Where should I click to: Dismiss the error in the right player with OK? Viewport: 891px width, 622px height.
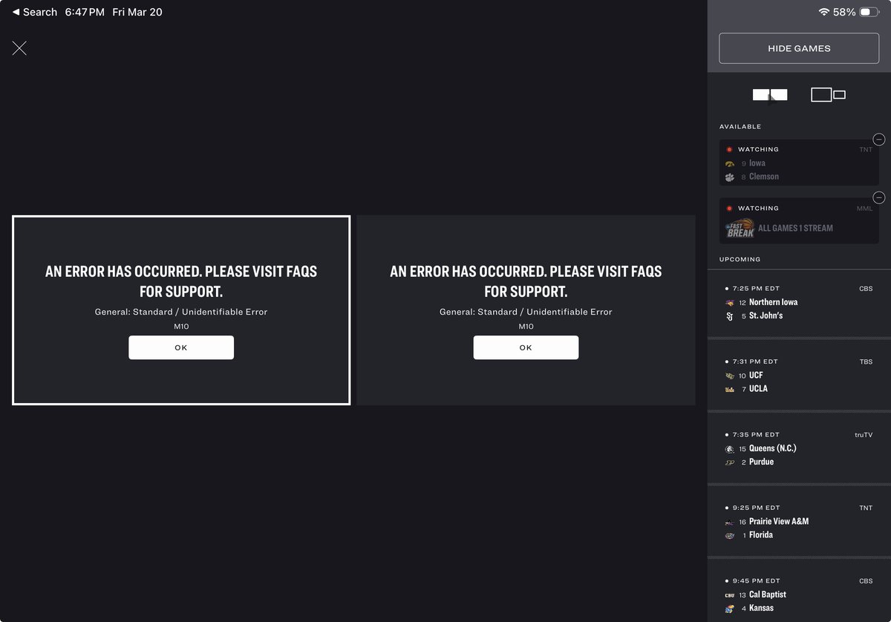point(526,347)
